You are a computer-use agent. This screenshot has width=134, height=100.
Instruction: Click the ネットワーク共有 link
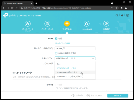click(x=63, y=43)
